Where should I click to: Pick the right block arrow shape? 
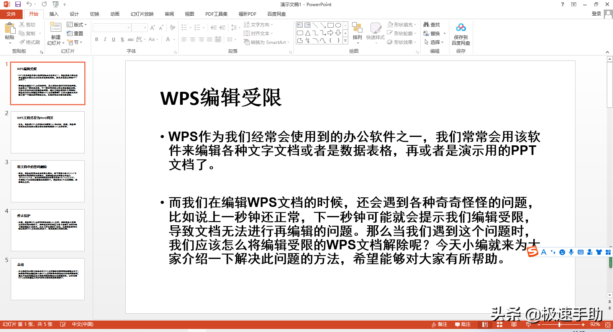[x=330, y=33]
